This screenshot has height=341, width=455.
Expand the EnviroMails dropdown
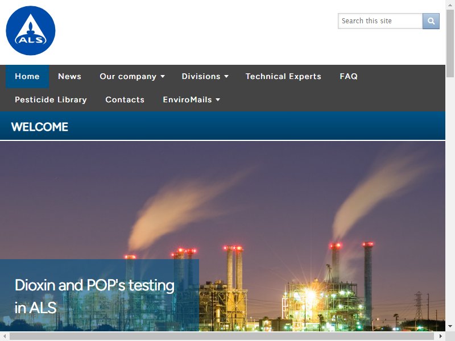click(x=192, y=100)
